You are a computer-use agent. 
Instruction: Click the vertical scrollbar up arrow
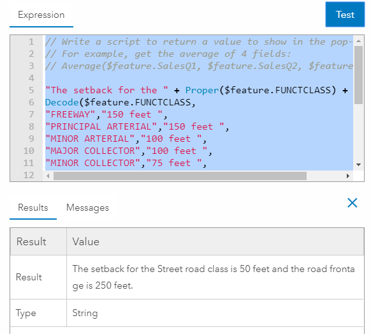click(x=358, y=41)
